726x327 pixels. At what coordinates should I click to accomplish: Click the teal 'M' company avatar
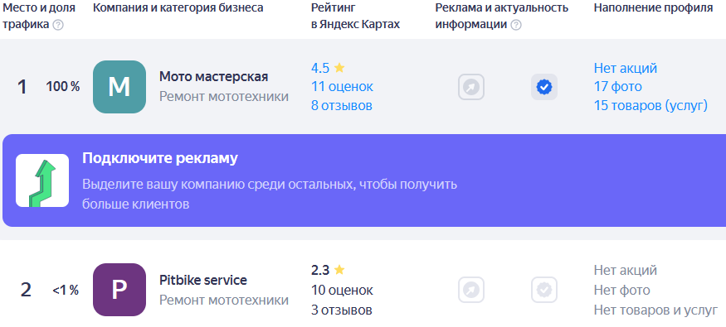119,87
